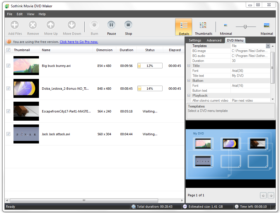The image size is (280, 213).
Task: Open the File menu
Action: (10, 14)
